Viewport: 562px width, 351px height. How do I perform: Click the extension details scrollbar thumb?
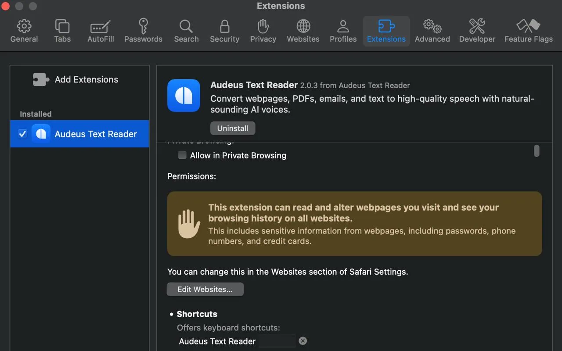(537, 151)
